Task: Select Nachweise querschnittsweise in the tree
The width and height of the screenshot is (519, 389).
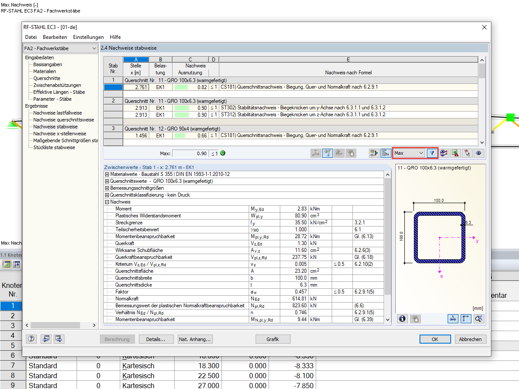Action: tap(64, 120)
